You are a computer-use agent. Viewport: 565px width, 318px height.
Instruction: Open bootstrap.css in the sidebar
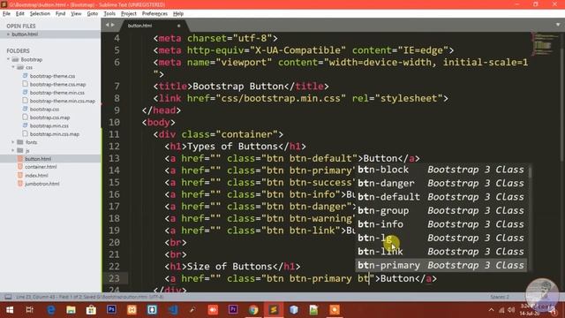point(44,110)
